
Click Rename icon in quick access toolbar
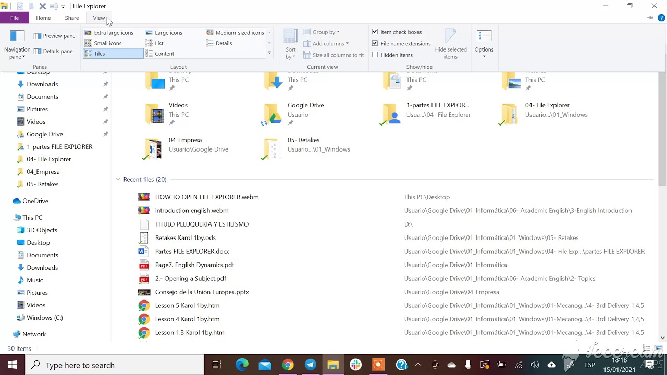tap(54, 6)
